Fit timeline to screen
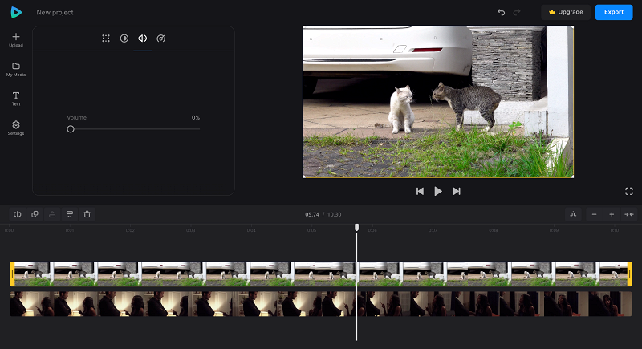The image size is (642, 349). 629,214
